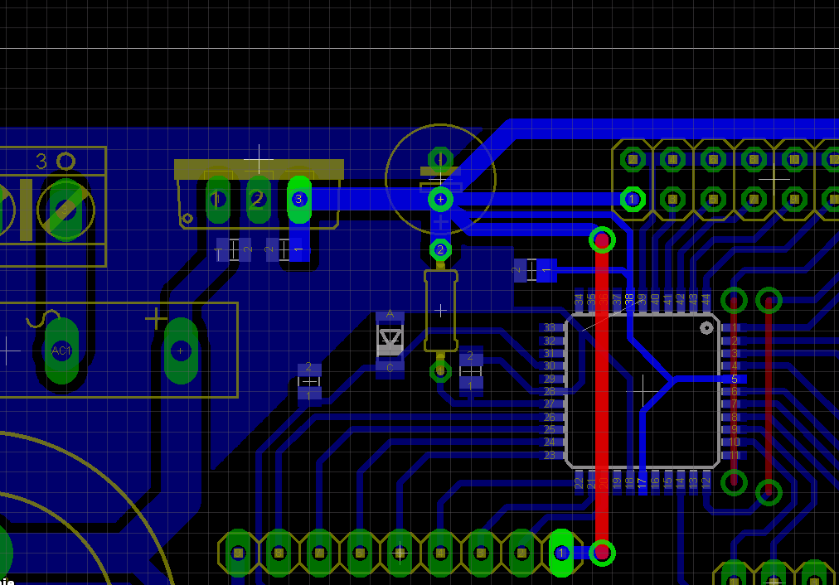Select pad 9 of the upper dual-row header
The height and width of the screenshot is (585, 839).
pyautogui.click(x=794, y=200)
